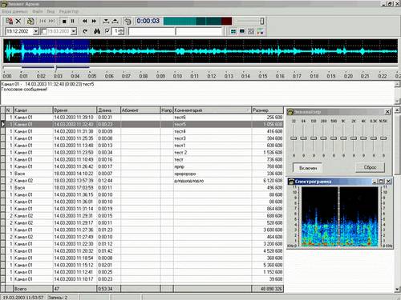Click the refresh arrow icon
401x300 pixels.
(x=85, y=31)
